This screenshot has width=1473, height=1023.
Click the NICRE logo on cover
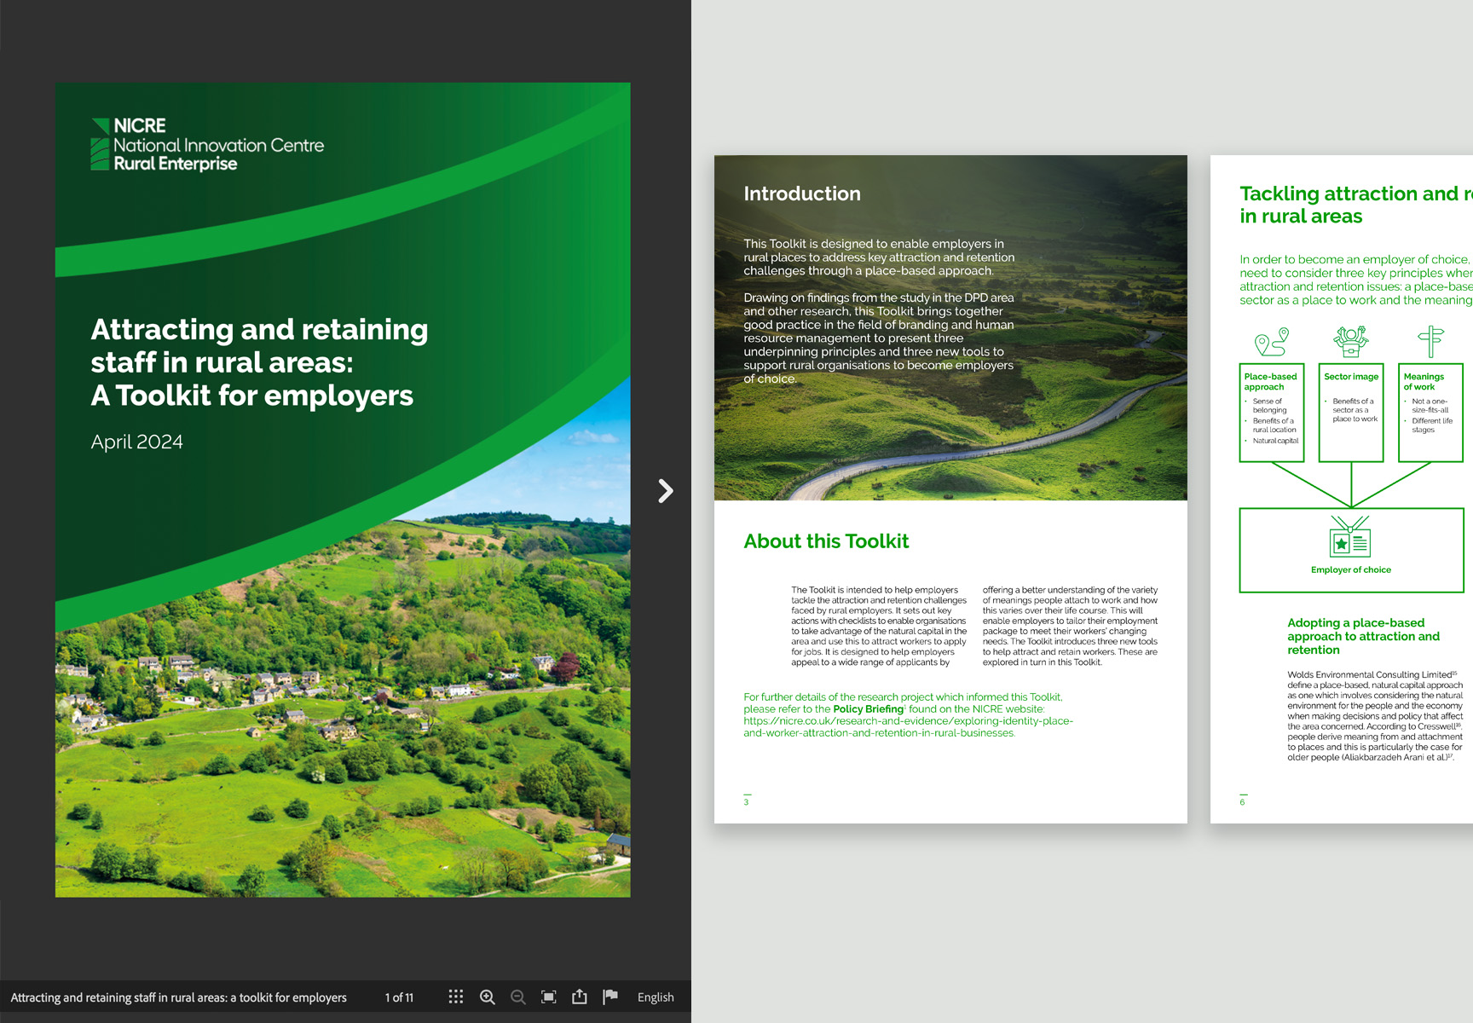(x=207, y=145)
